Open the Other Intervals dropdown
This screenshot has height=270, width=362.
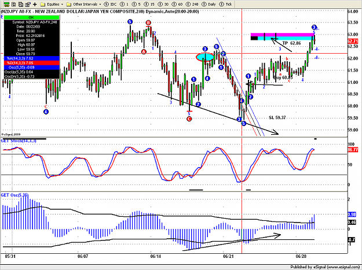(83, 4)
